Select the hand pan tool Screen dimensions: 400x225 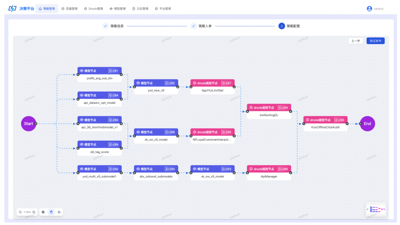pyautogui.click(x=51, y=212)
